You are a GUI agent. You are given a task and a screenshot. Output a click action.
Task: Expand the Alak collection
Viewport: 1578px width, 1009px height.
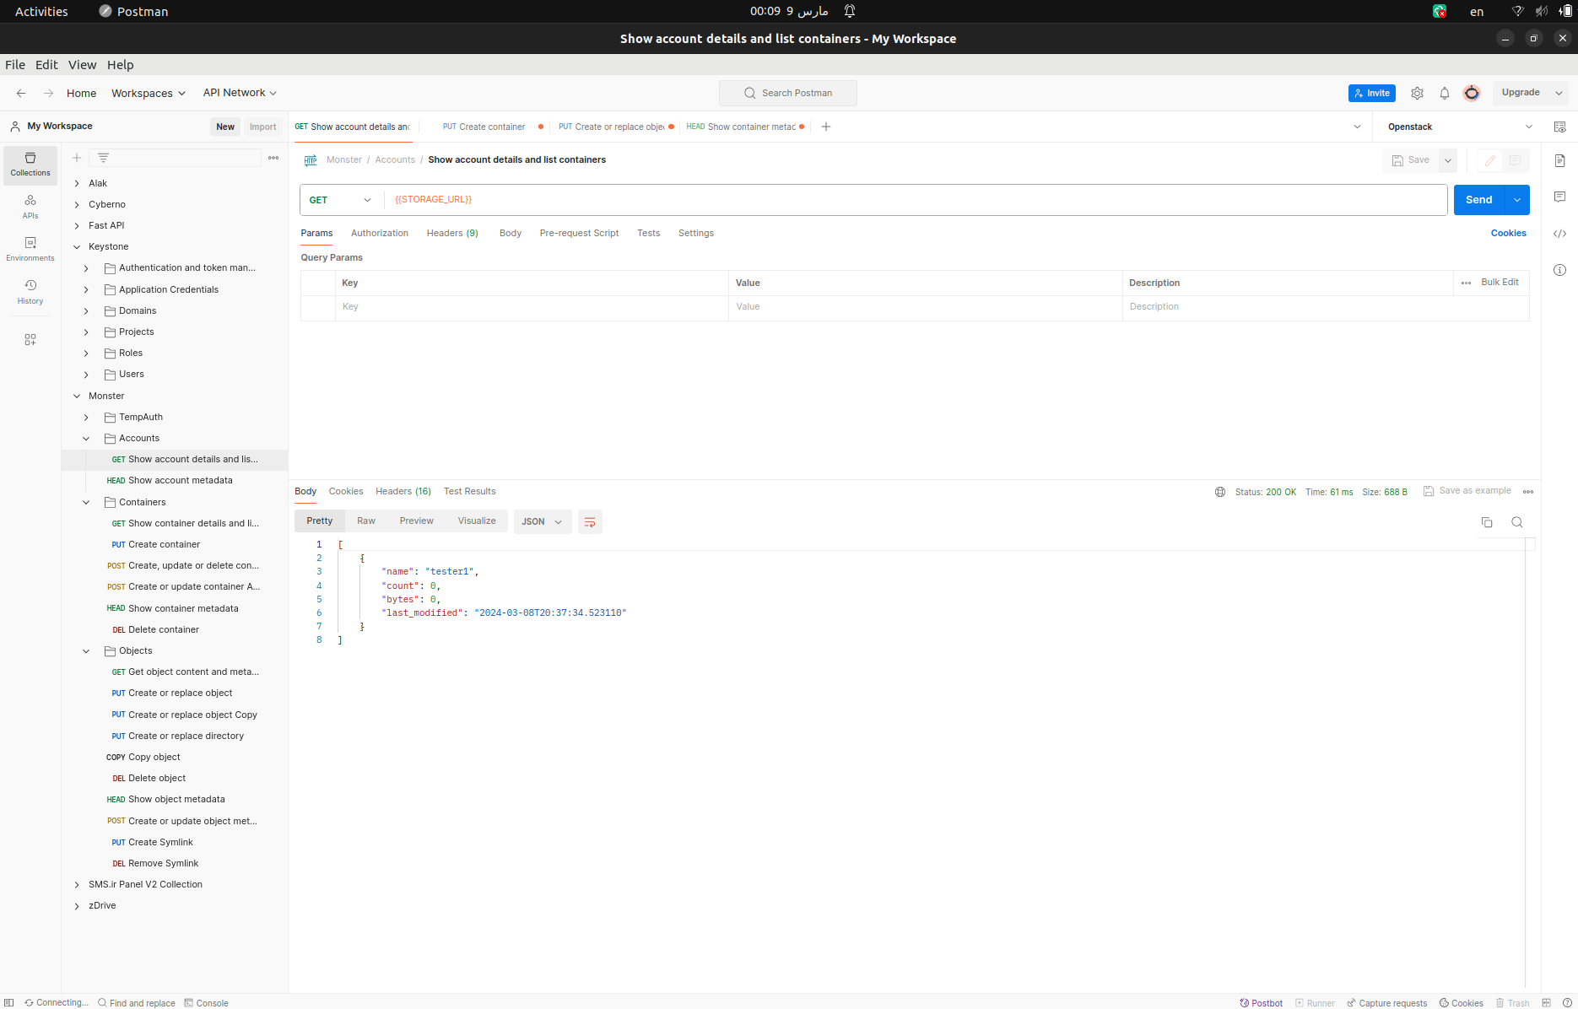point(77,183)
